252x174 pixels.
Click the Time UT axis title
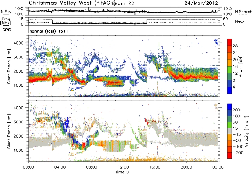(x=123, y=172)
